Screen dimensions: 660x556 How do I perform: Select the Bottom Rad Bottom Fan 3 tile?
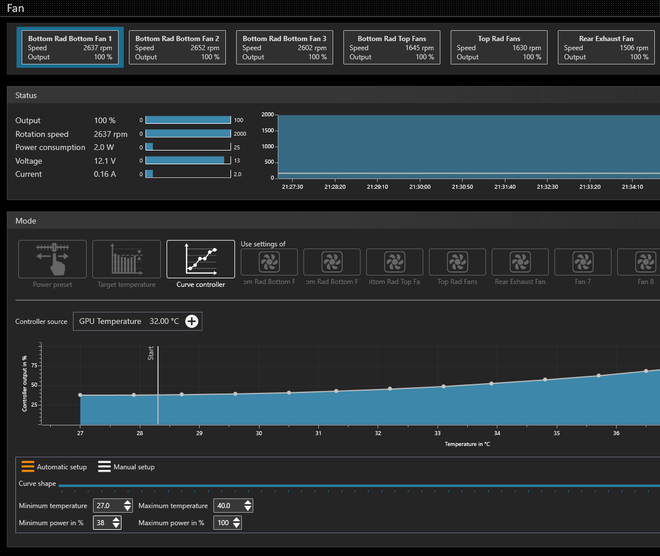[285, 47]
